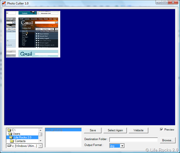Select the Users folder in the tree

tap(16, 134)
